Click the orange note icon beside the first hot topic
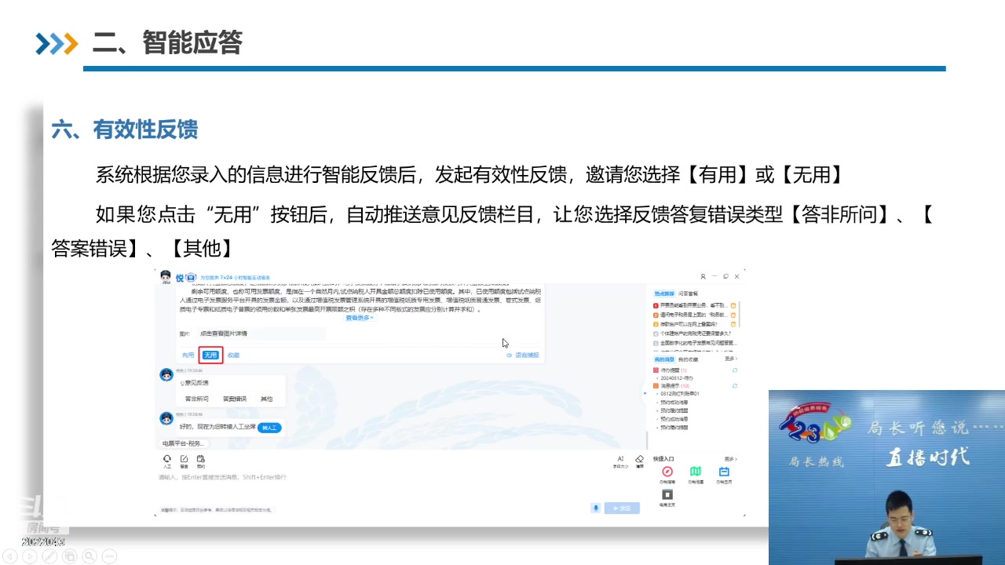 (x=733, y=305)
